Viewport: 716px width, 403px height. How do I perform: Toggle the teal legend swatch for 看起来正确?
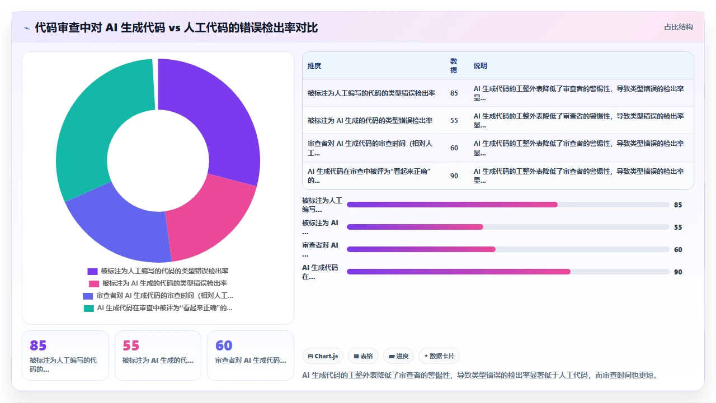[x=88, y=308]
